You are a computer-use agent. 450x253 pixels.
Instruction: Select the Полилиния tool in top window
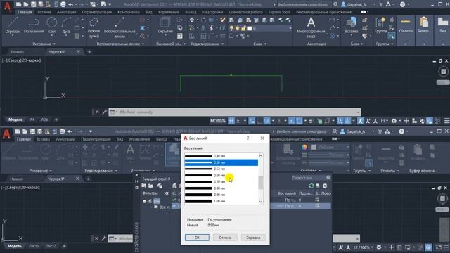tap(34, 25)
